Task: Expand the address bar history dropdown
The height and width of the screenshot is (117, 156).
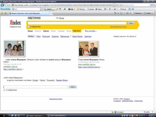Action: click(114, 5)
